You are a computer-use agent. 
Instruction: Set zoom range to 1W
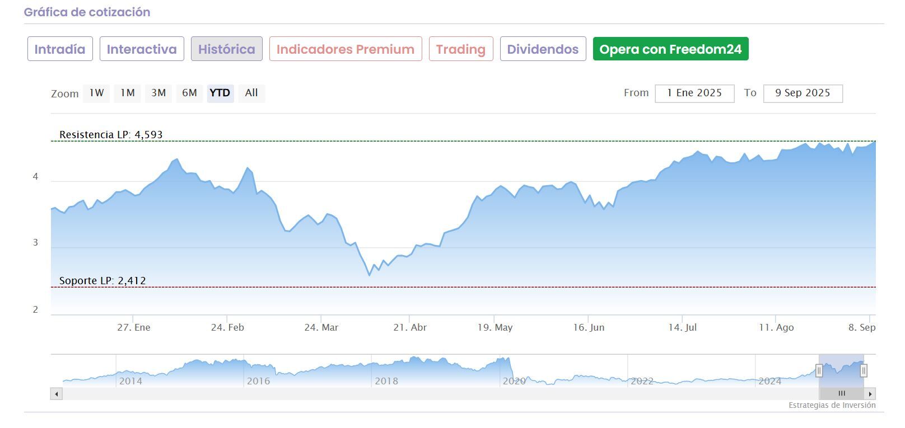coord(96,93)
